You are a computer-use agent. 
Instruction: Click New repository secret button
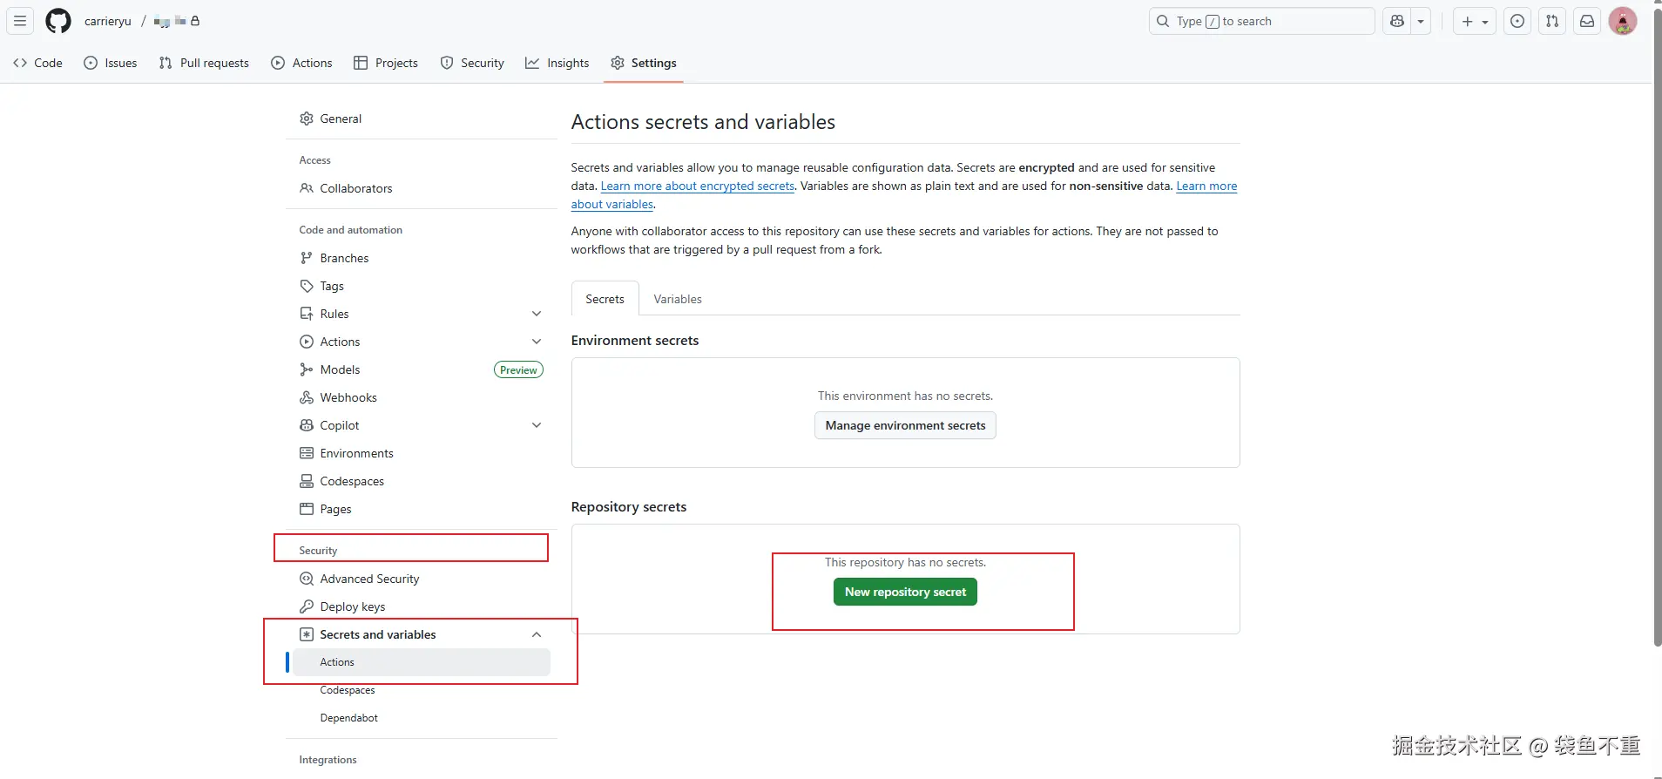pyautogui.click(x=905, y=592)
